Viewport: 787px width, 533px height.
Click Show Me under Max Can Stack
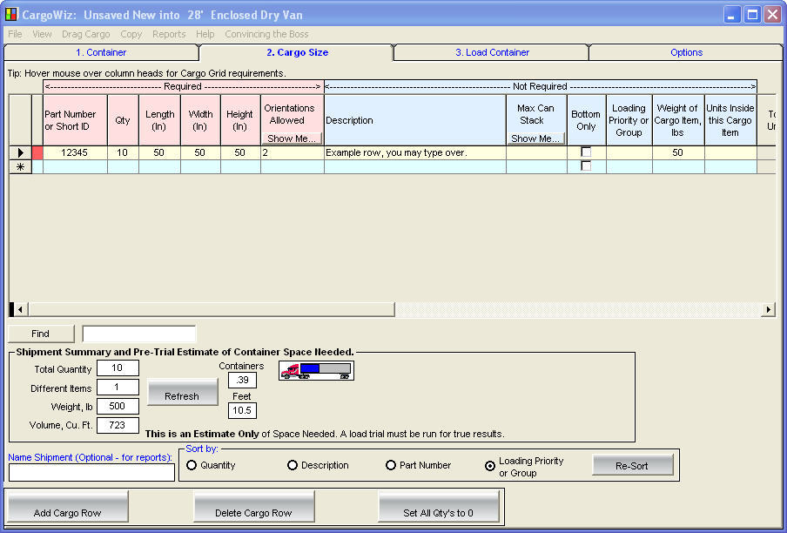click(536, 137)
